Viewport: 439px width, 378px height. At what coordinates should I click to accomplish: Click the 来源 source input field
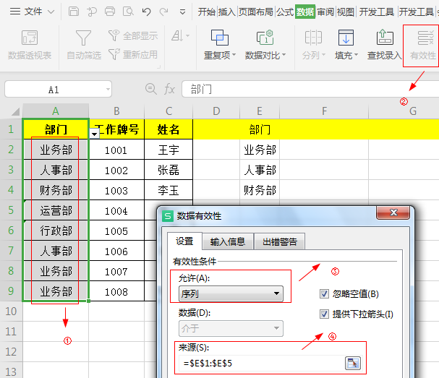[260, 363]
